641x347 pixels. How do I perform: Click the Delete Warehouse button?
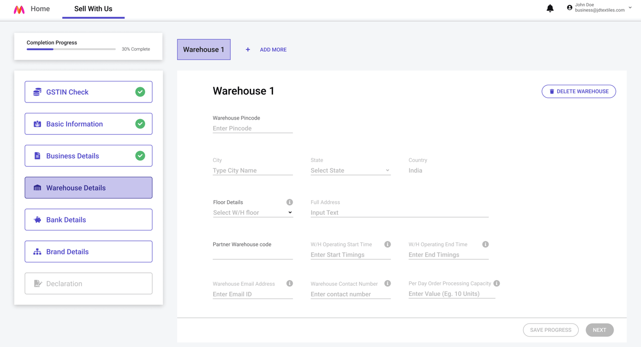(x=579, y=91)
